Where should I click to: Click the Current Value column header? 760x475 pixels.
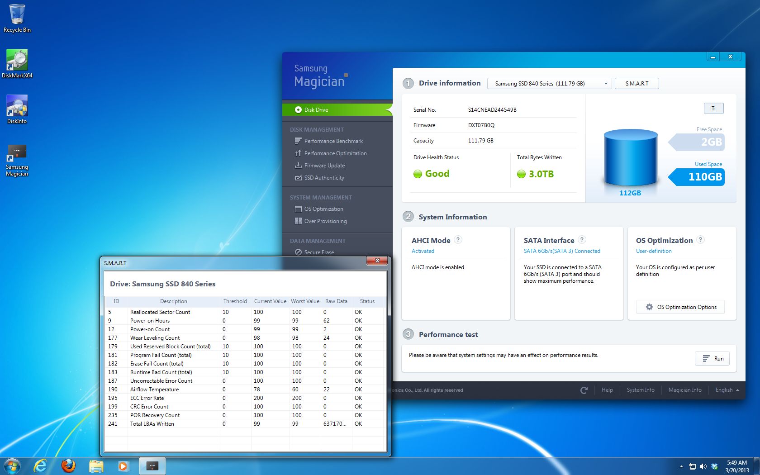(270, 301)
